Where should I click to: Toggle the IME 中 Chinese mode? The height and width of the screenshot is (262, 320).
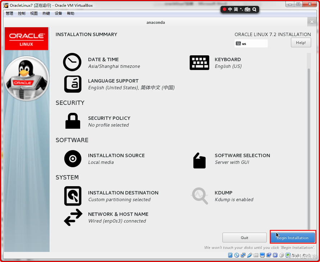230,9
